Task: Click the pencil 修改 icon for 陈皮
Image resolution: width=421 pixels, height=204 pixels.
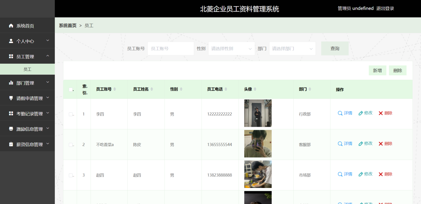Action: pos(360,143)
